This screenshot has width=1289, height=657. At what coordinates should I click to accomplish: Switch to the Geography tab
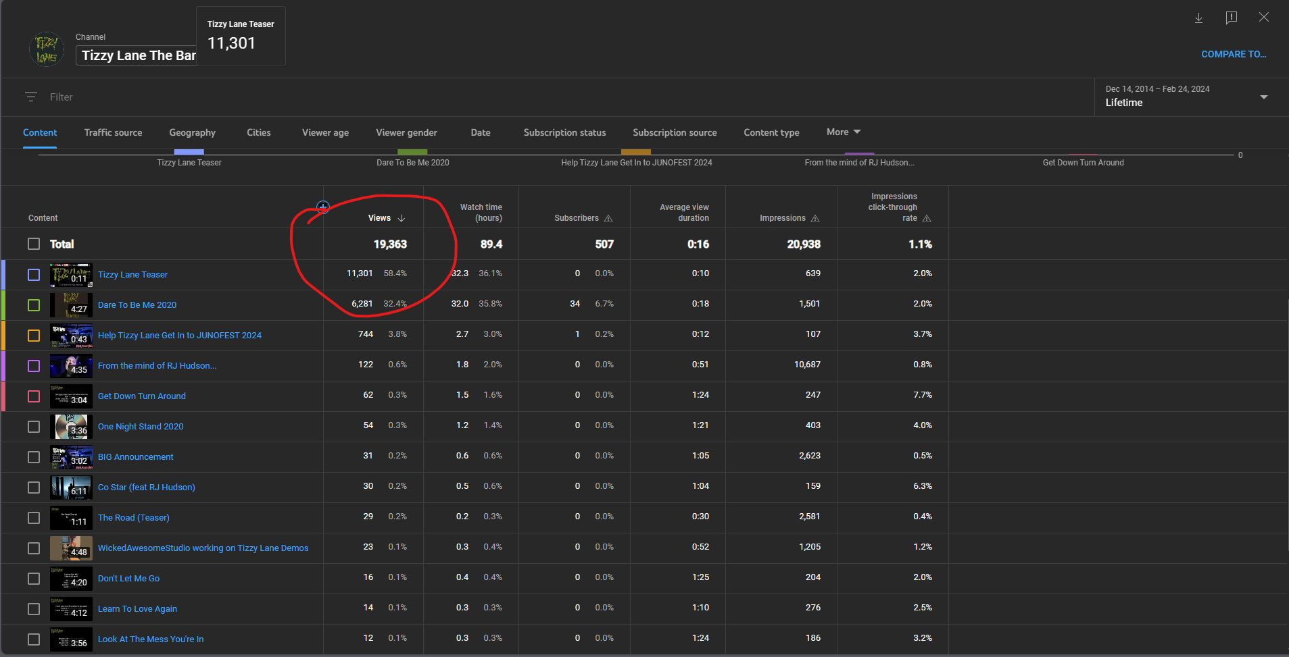coord(192,133)
